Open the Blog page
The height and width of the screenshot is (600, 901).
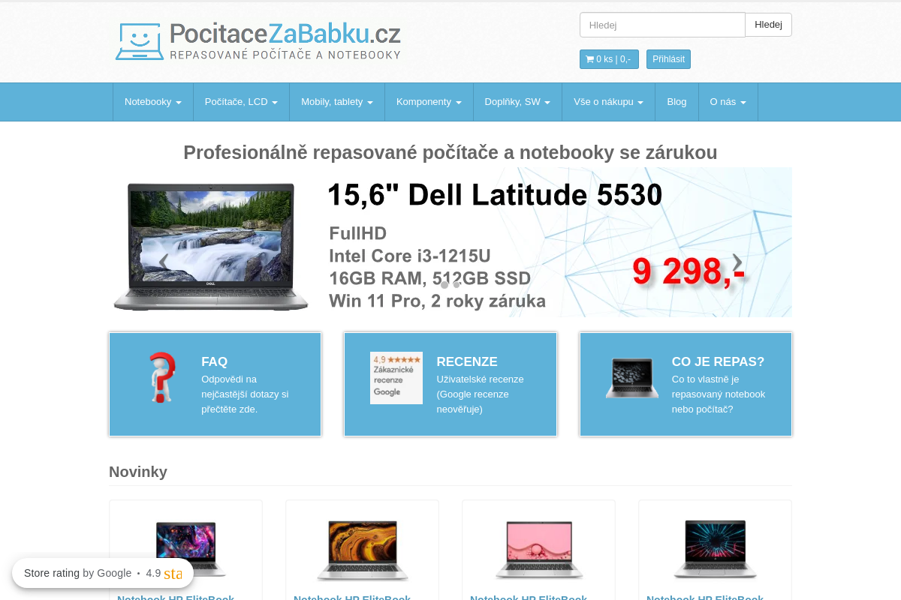[x=677, y=102]
